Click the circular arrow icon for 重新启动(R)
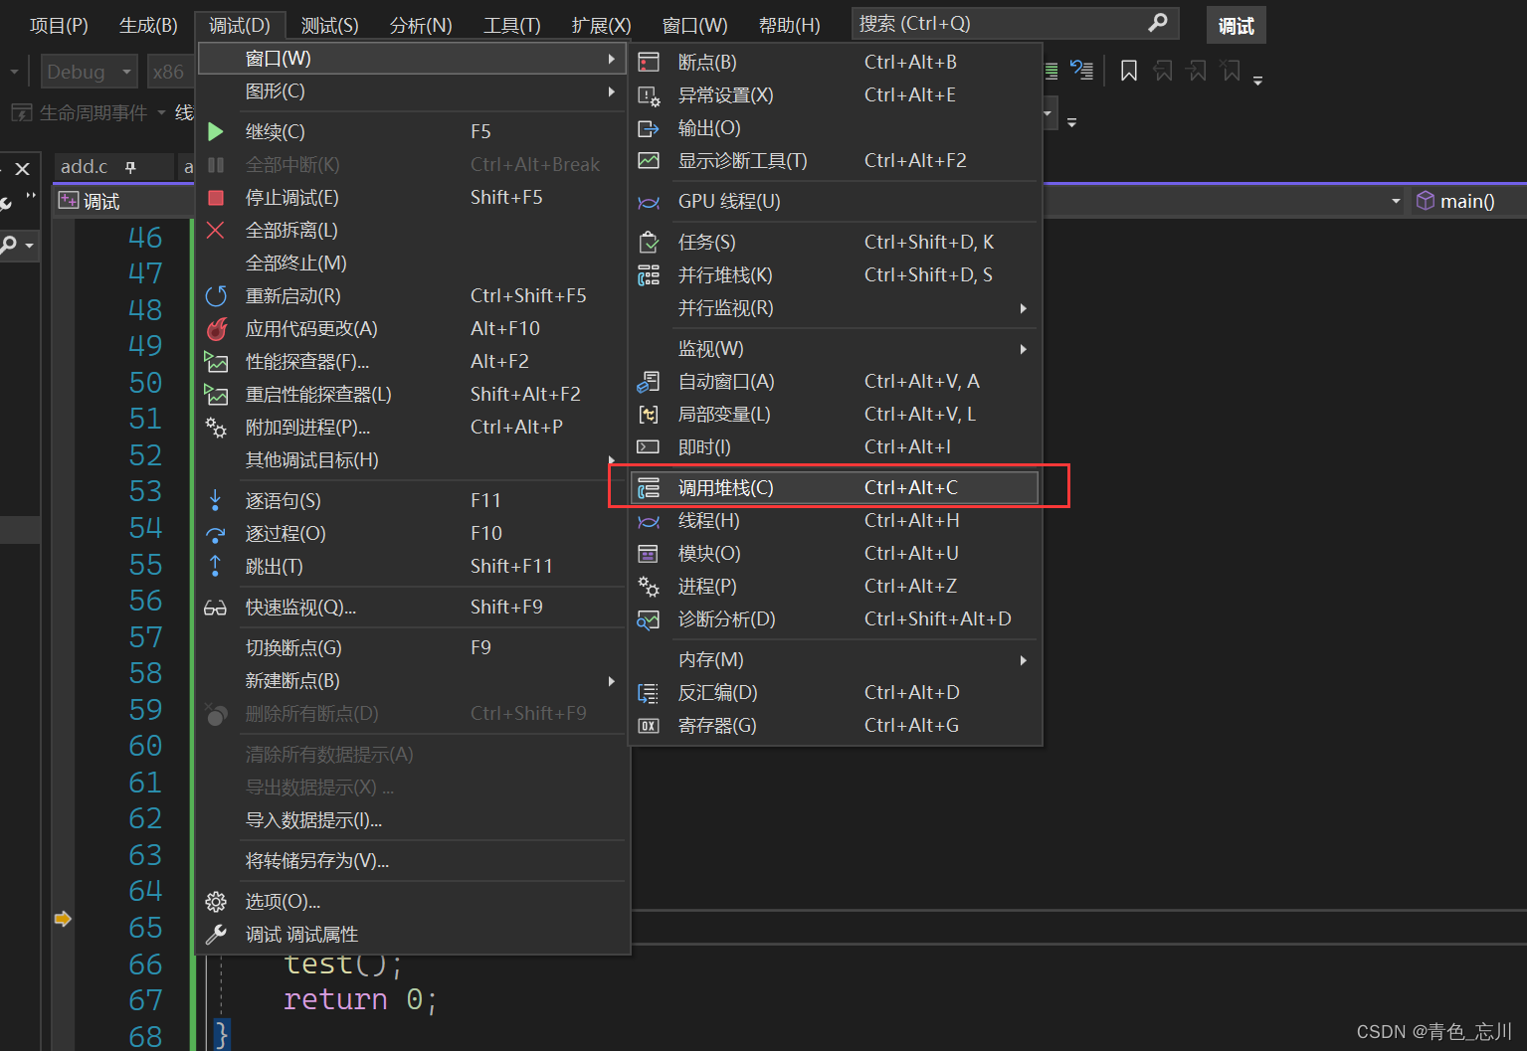 pos(216,295)
